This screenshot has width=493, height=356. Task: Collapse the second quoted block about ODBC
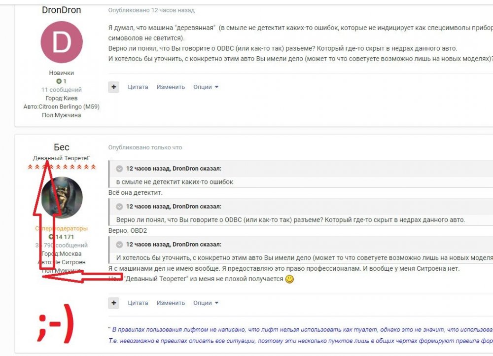pyautogui.click(x=119, y=207)
